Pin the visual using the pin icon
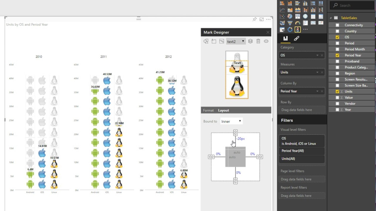This screenshot has height=211, width=376. [255, 19]
